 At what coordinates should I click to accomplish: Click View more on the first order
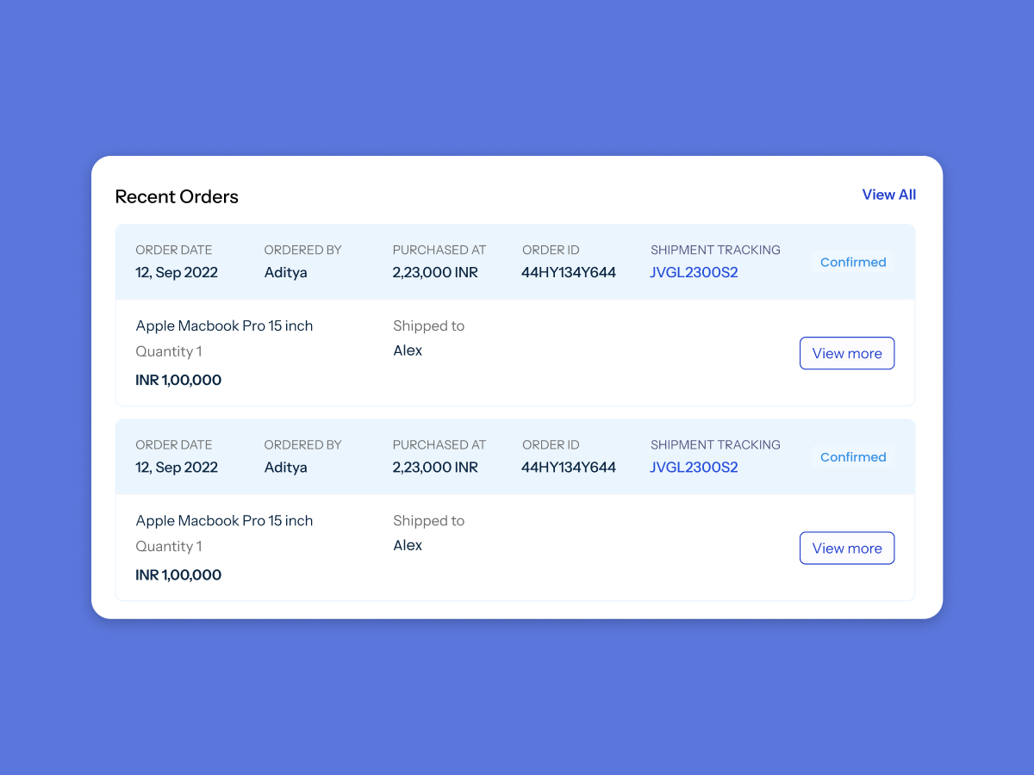[x=847, y=353]
